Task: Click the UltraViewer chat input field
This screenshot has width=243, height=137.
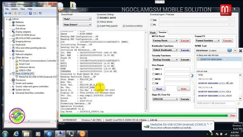Action: tap(216, 103)
